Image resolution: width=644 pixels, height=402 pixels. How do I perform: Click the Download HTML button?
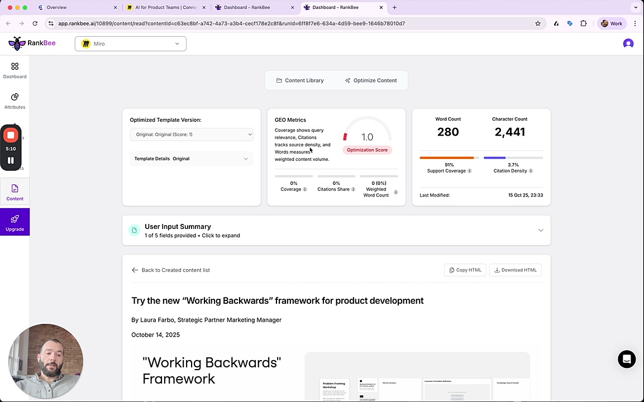pyautogui.click(x=515, y=270)
